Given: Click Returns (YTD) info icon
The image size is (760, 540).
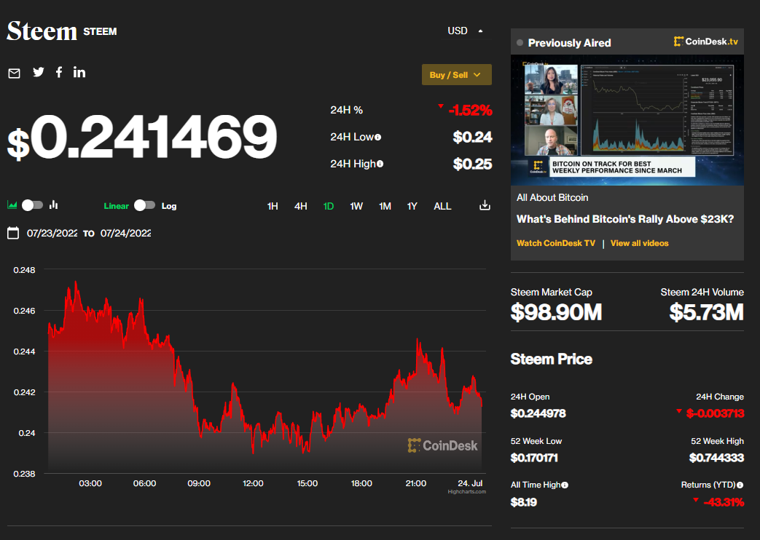Looking at the screenshot, I should [x=740, y=485].
